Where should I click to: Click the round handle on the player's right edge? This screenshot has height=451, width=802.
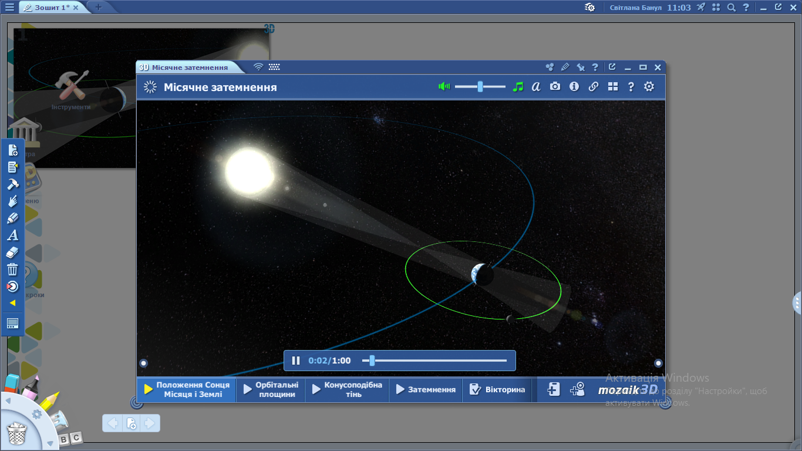click(658, 363)
